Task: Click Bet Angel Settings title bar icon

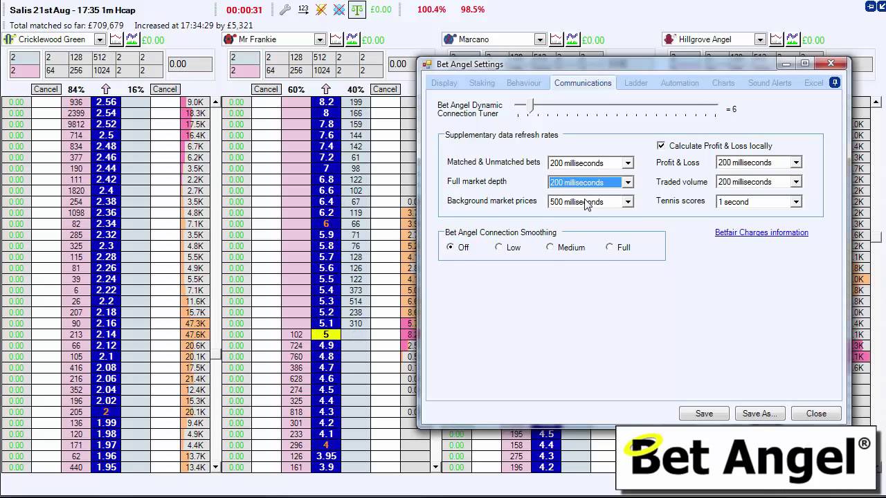Action: [x=427, y=64]
